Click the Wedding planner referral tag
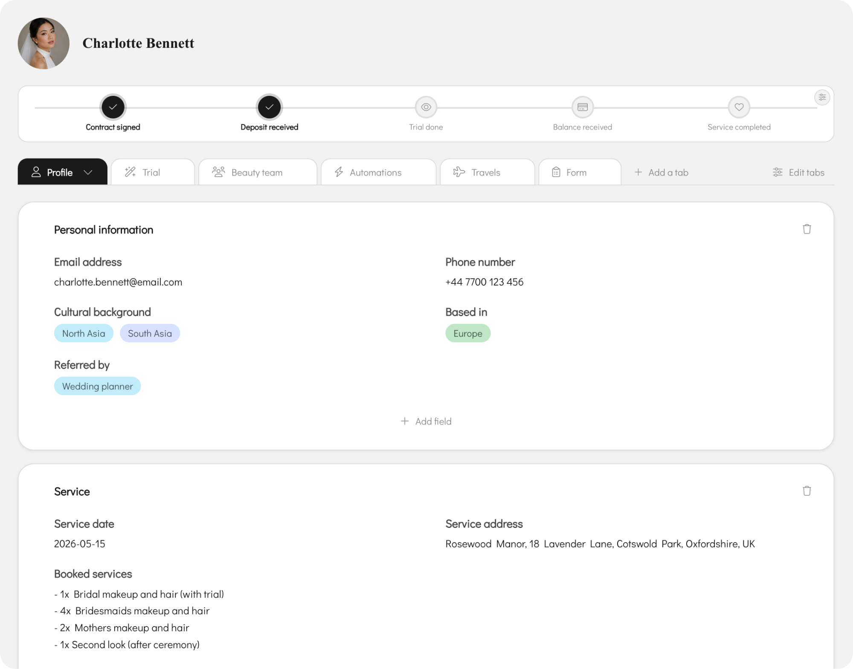This screenshot has height=669, width=853. (97, 386)
